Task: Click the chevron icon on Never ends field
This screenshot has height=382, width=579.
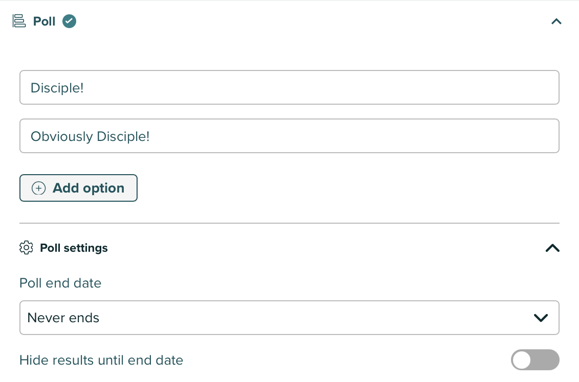Action: [541, 318]
